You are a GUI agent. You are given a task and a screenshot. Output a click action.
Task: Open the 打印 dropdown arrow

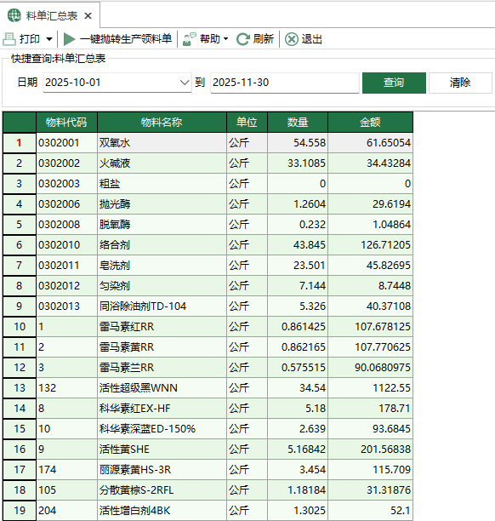coord(49,39)
